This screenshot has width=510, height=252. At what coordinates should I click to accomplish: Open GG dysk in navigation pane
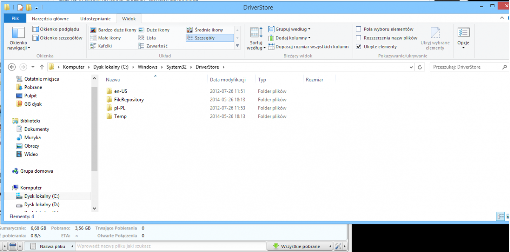click(x=33, y=104)
